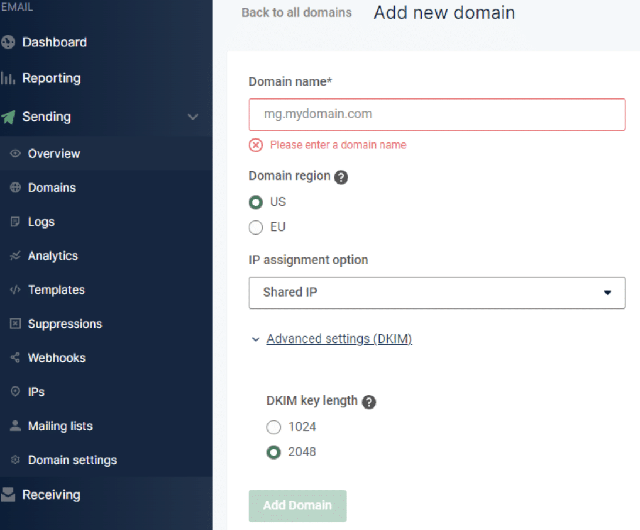640x530 pixels.
Task: Open the IP assignment option dropdown
Action: [436, 292]
